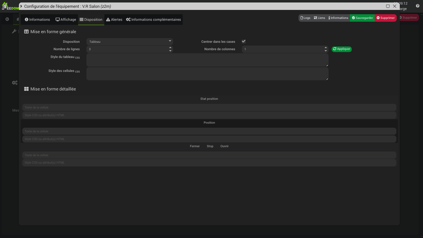
Task: Click the Informations button beside Liens
Action: (x=338, y=18)
